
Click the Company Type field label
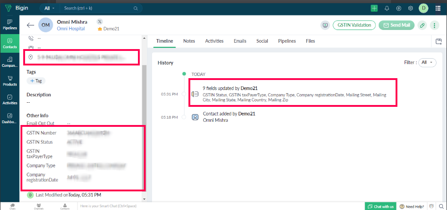point(41,165)
